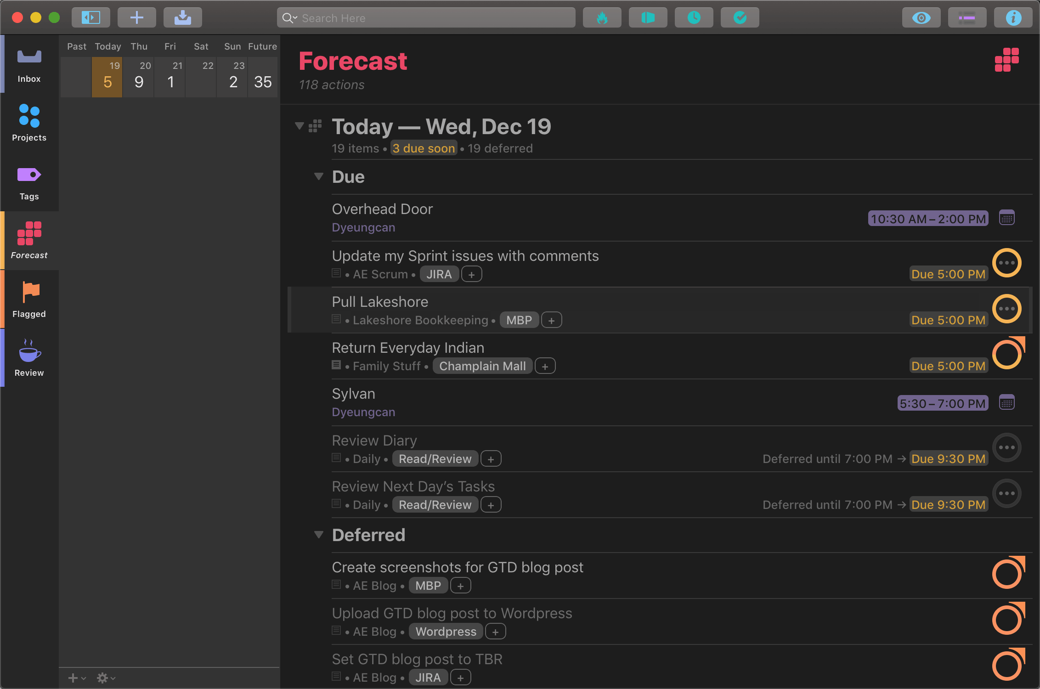This screenshot has width=1040, height=689.
Task: Complete Create screenshots for GTD blog post
Action: pos(1007,574)
